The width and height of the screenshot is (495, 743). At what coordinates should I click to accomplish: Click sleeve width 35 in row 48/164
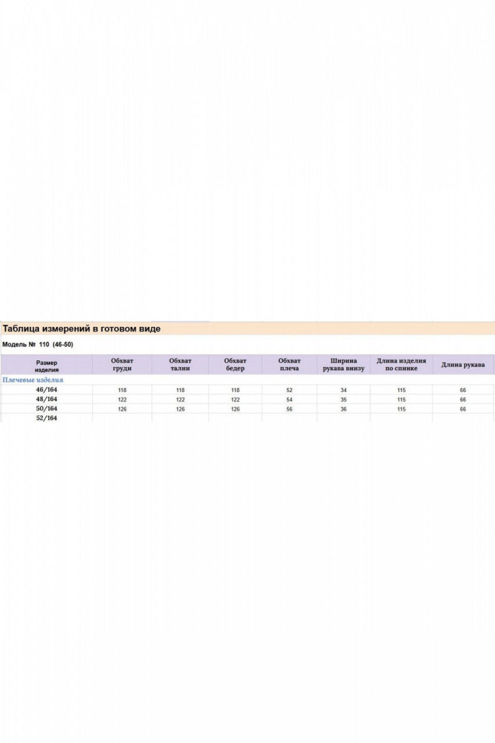[344, 400]
